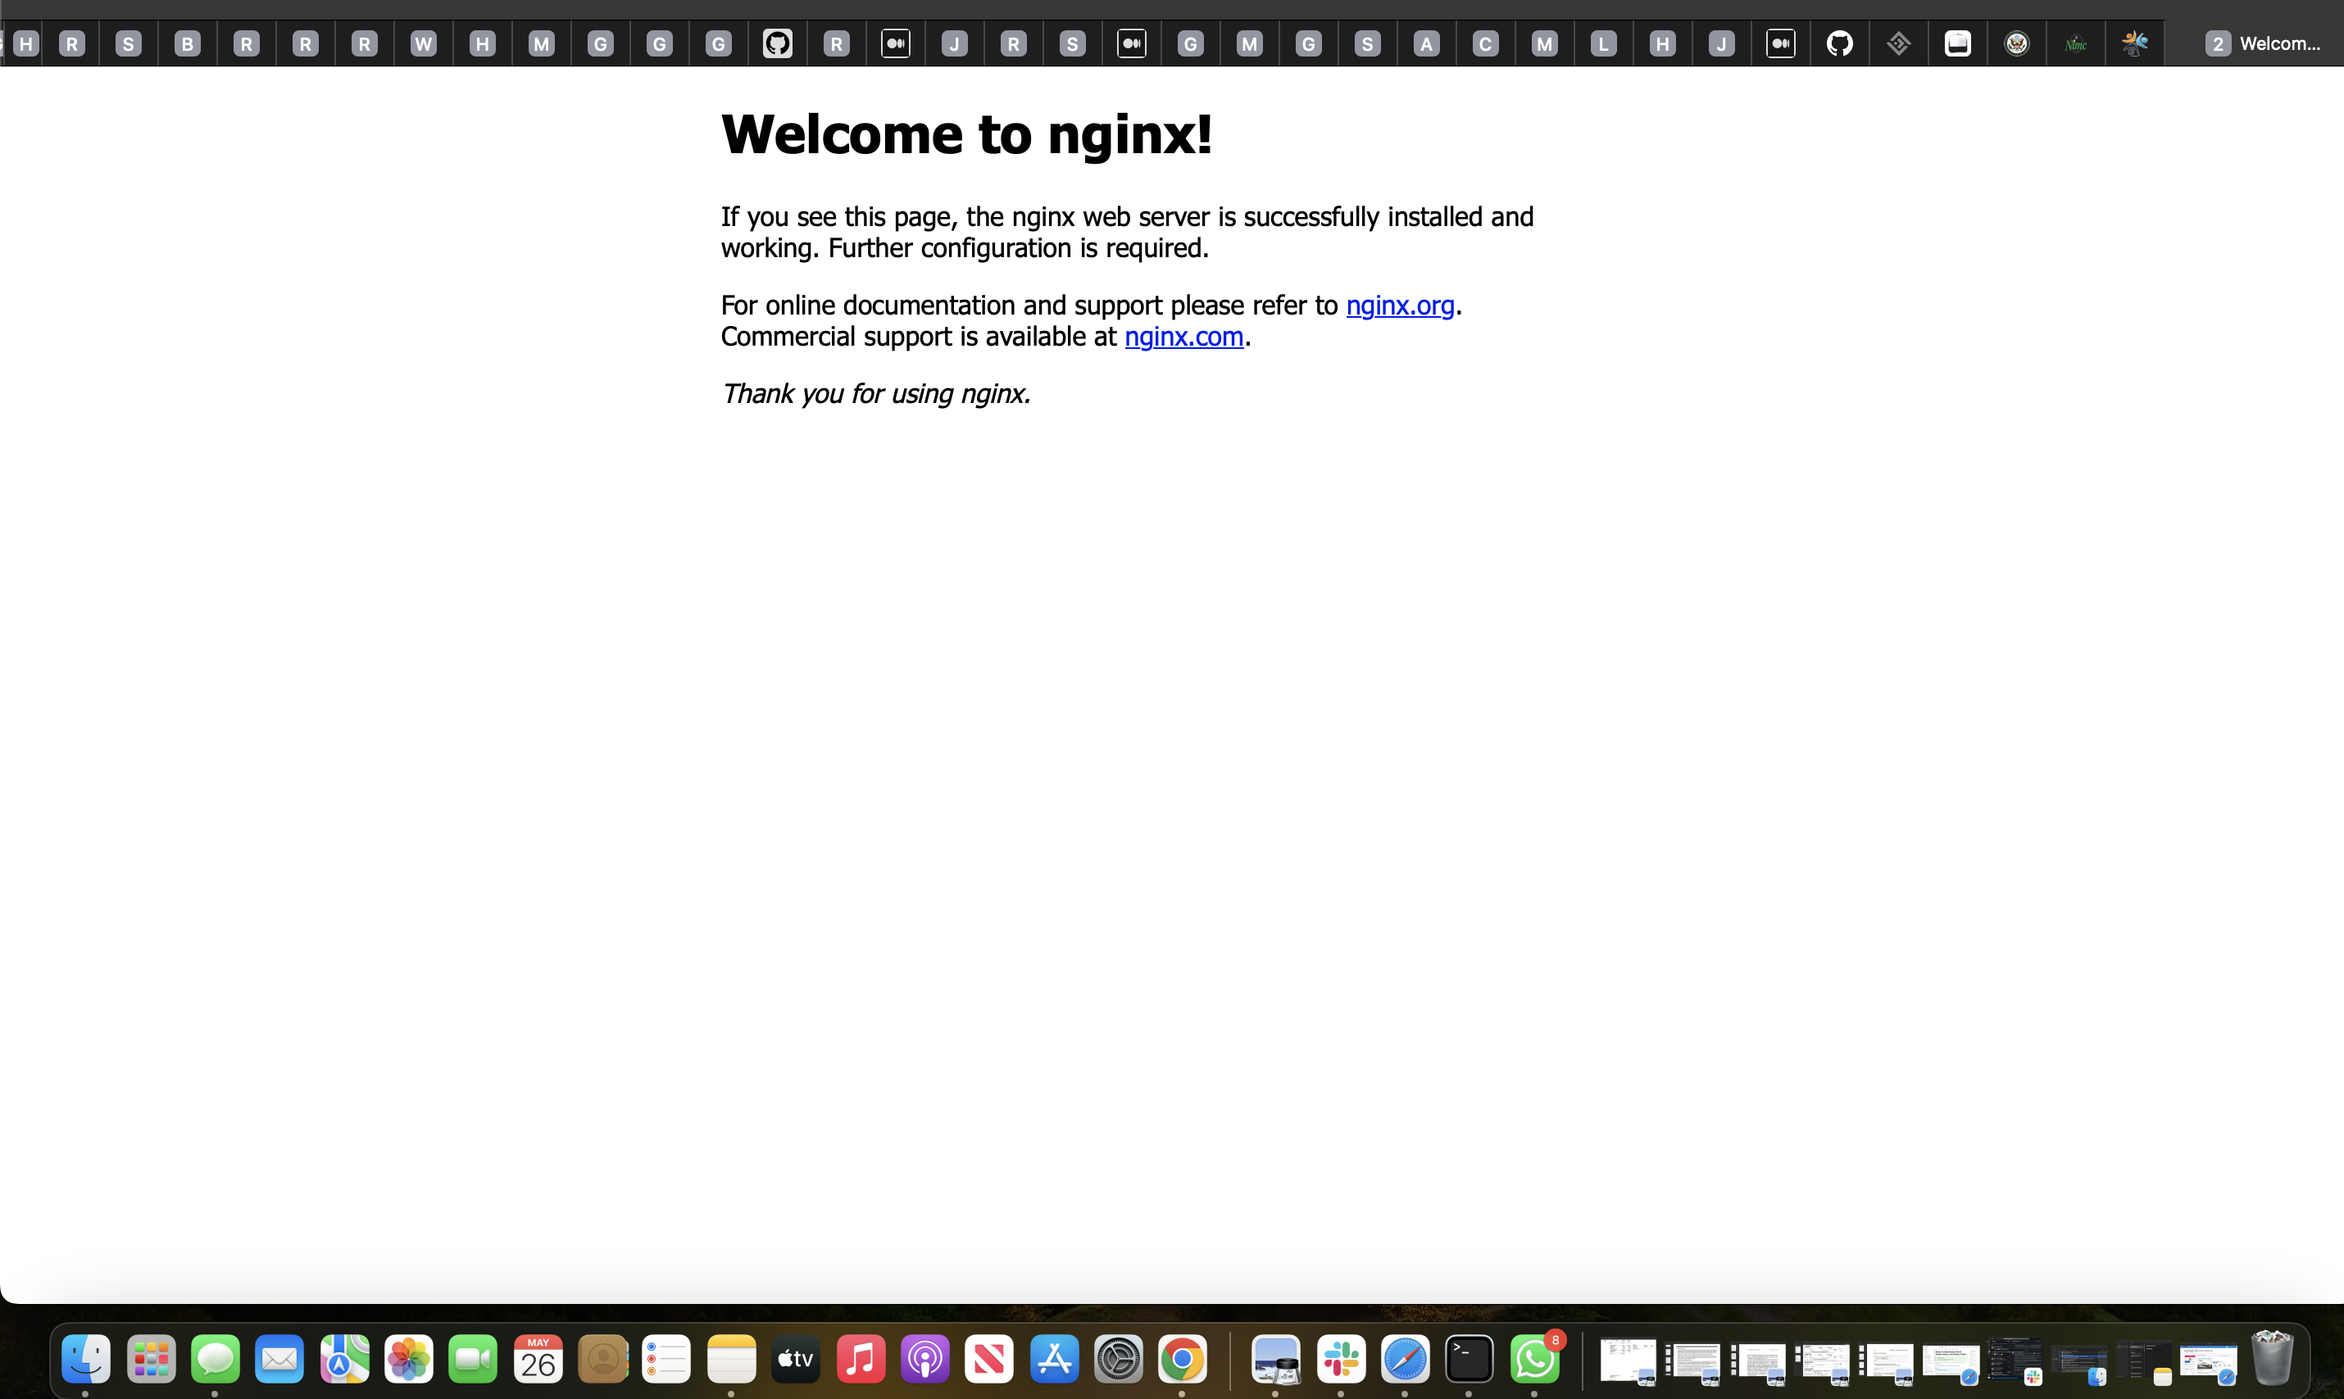Open the nginx.org documentation link
Image resolution: width=2344 pixels, height=1399 pixels.
point(1400,306)
